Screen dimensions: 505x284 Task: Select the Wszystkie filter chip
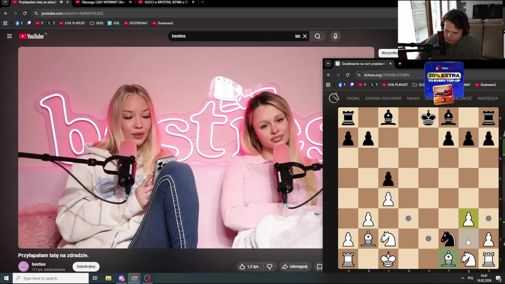coord(389,53)
